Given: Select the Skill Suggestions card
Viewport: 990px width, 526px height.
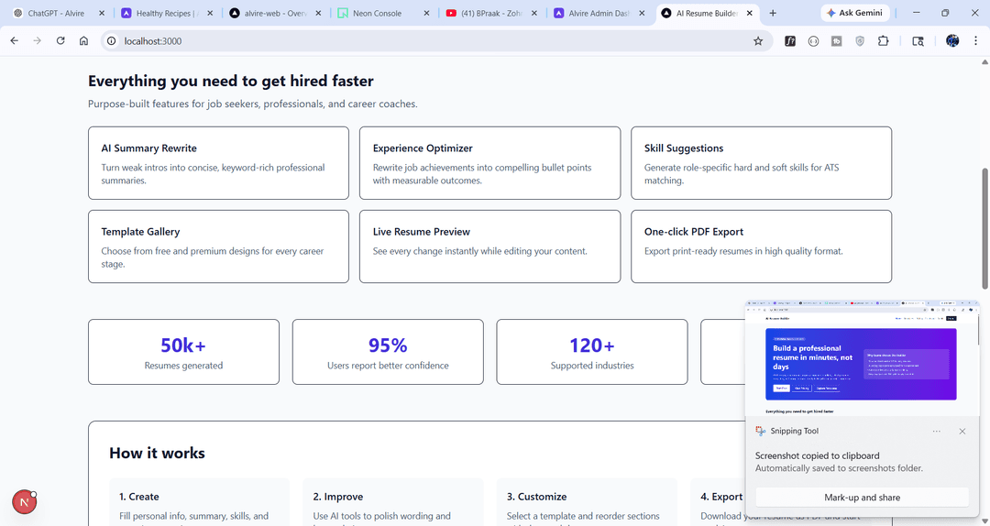Looking at the screenshot, I should click(762, 163).
